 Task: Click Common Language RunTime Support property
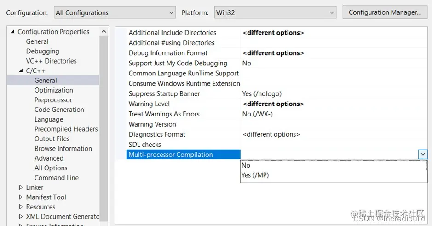tap(184, 73)
